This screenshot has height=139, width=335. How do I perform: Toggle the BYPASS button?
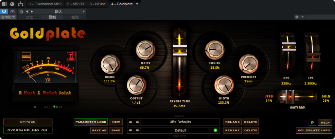pyautogui.click(x=28, y=122)
